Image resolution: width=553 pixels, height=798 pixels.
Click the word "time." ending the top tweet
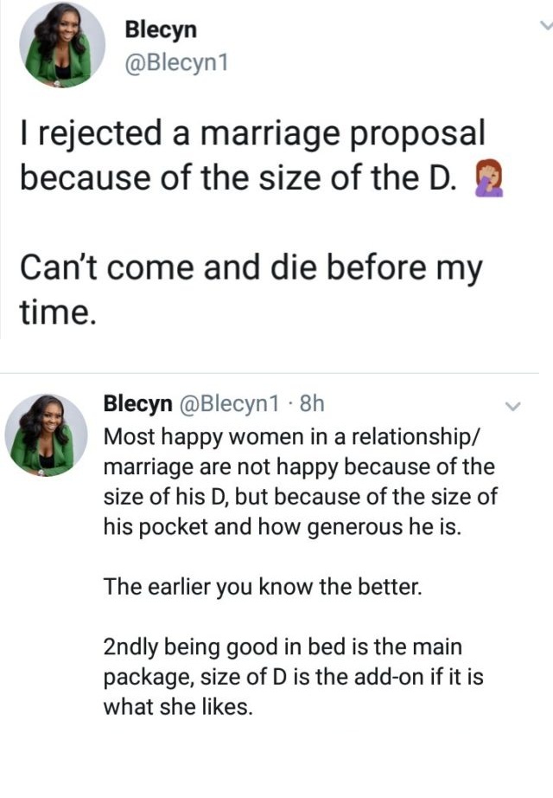tap(55, 312)
